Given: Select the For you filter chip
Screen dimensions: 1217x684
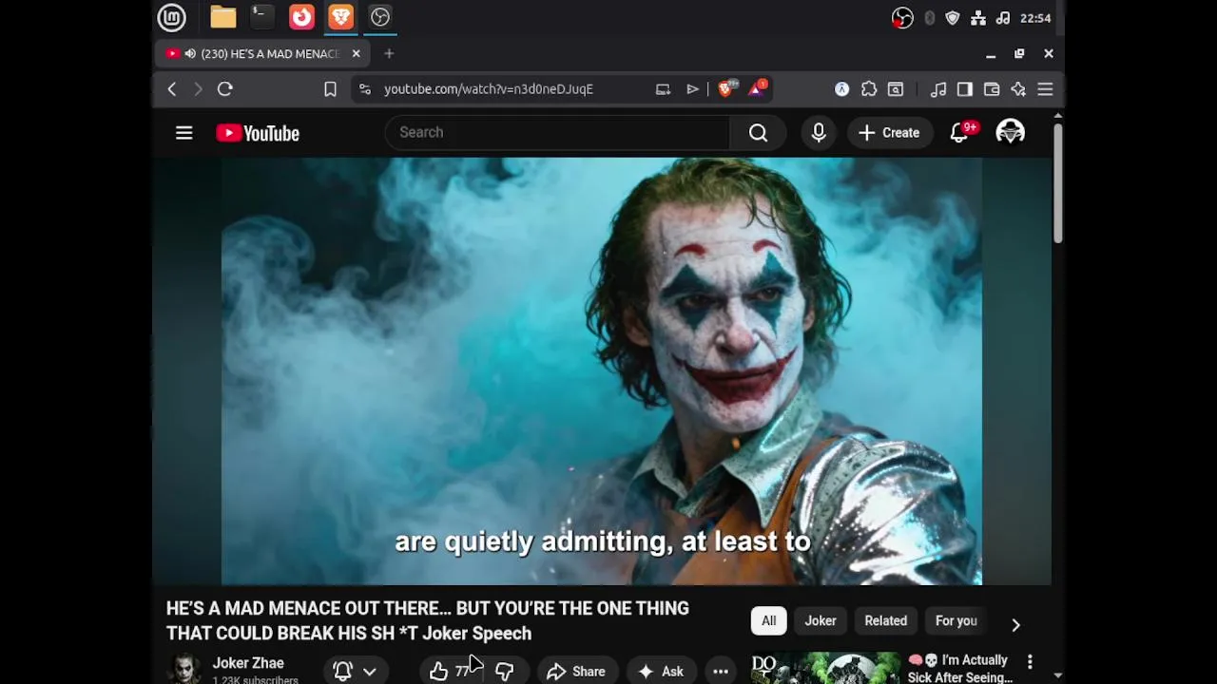Looking at the screenshot, I should (x=956, y=621).
